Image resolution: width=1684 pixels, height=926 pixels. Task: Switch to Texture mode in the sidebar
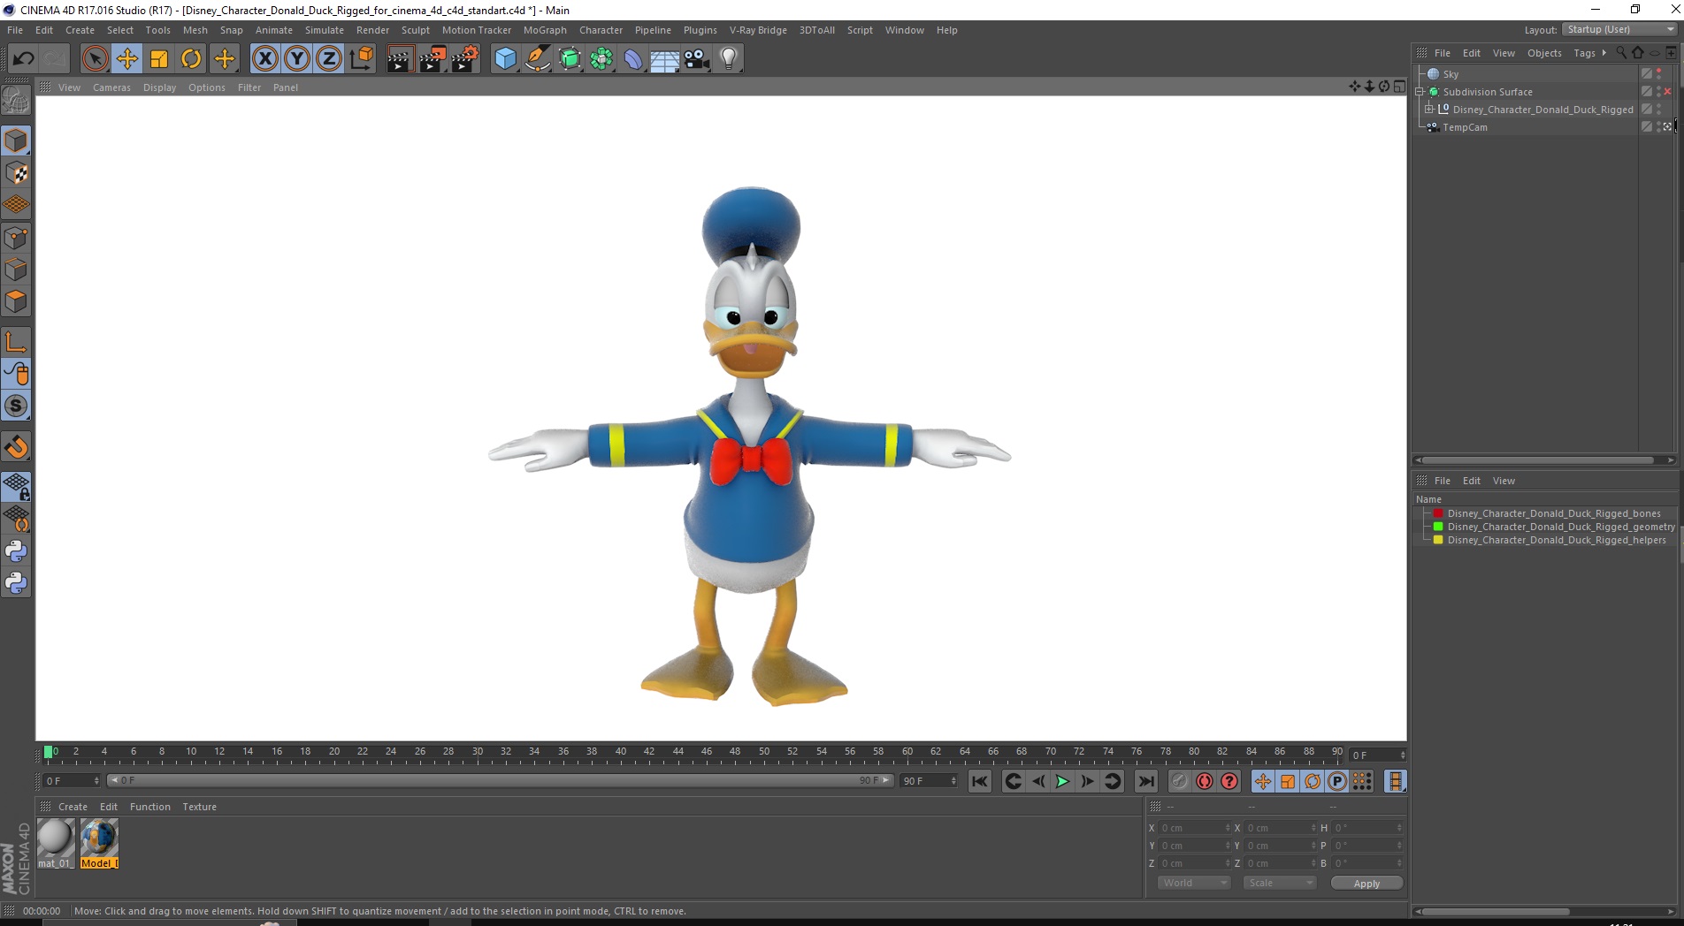click(16, 173)
